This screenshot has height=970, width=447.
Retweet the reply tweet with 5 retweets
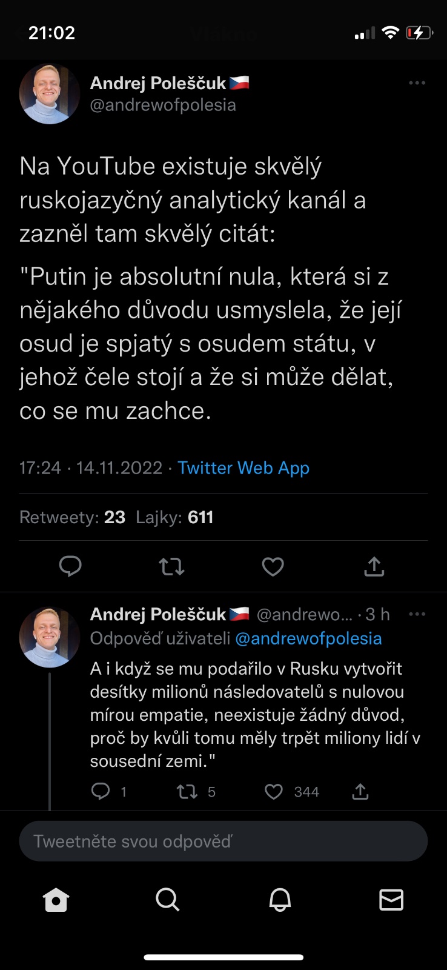[187, 791]
